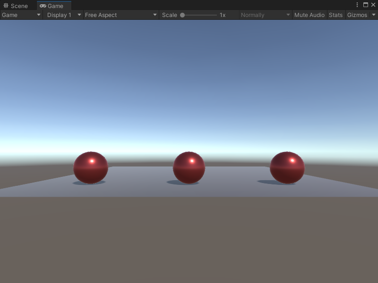Enable Mute Audio for the Game view
Viewport: 378px width, 283px height.
[x=309, y=15]
